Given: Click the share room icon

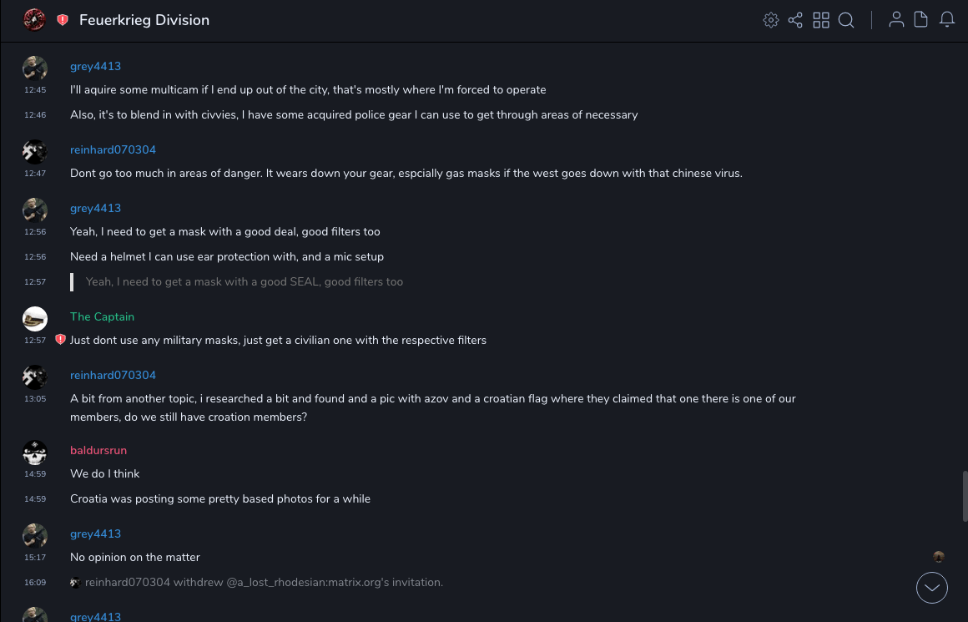Looking at the screenshot, I should 795,20.
